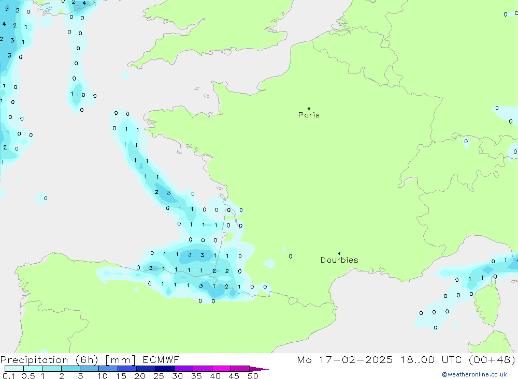This screenshot has height=379, width=518.
Task: Click the 'ECMWF' model name label
Action: [161, 360]
